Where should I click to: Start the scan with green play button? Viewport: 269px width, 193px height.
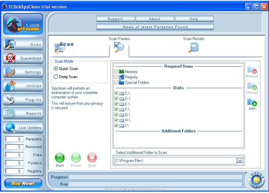tap(60, 158)
